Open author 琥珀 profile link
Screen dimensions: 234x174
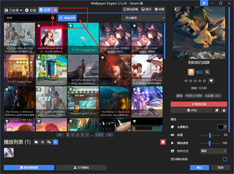click(x=199, y=72)
